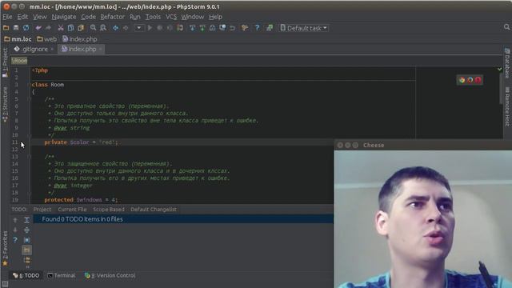The image size is (512, 288).
Task: Open the Refactor menu
Action: point(112,17)
